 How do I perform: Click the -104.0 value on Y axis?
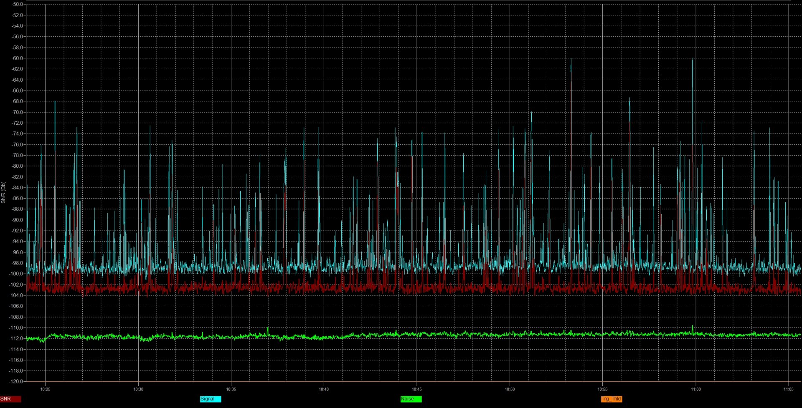(x=16, y=295)
